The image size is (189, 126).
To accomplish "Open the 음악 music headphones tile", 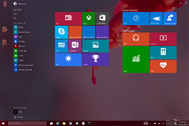I will click(x=136, y=39).
